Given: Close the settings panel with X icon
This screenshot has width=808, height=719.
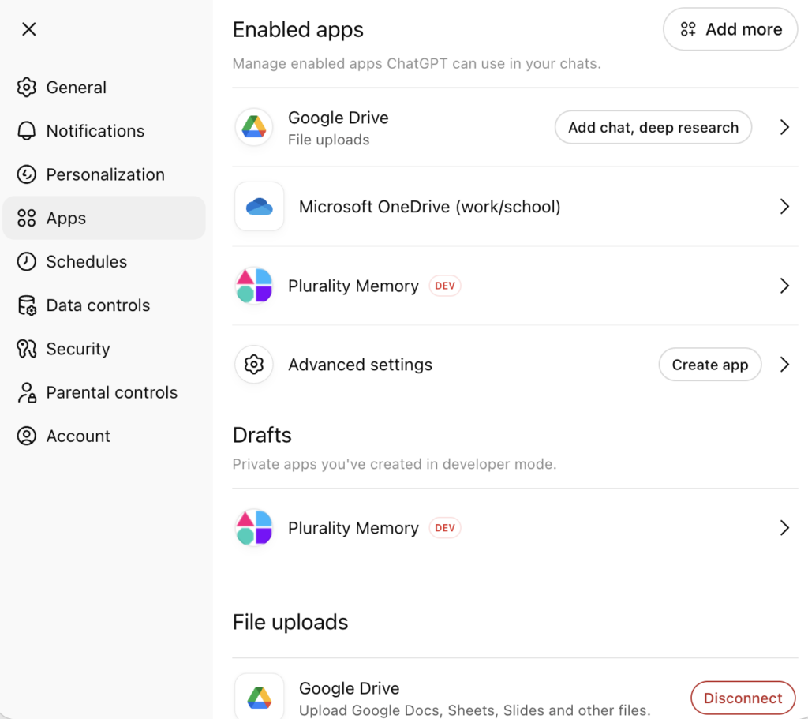Looking at the screenshot, I should 29,29.
